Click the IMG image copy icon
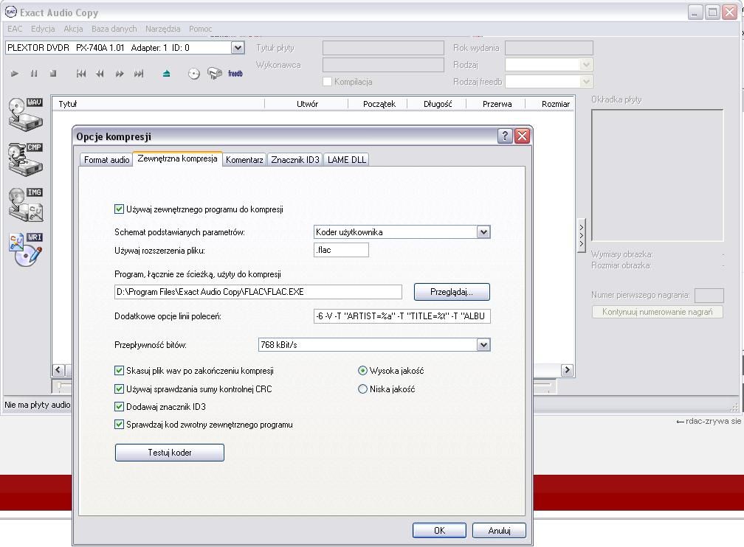This screenshot has width=744, height=547. tap(26, 204)
